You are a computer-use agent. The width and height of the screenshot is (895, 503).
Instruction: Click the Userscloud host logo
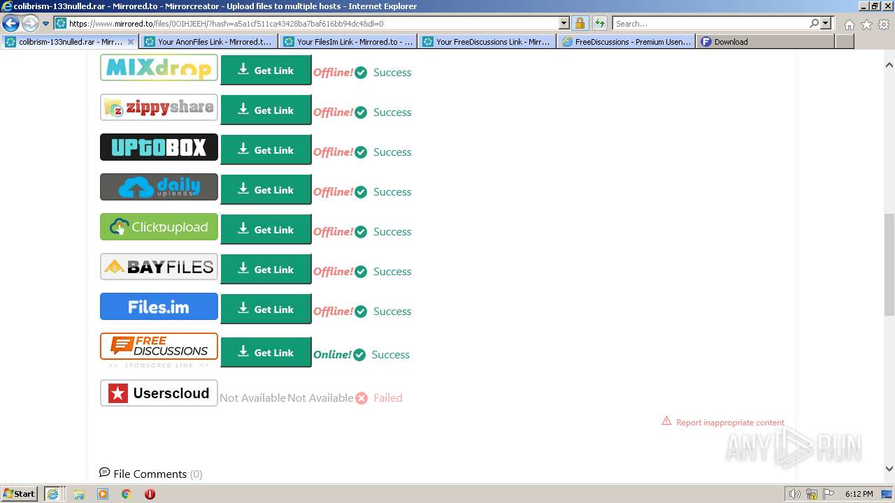click(x=159, y=393)
